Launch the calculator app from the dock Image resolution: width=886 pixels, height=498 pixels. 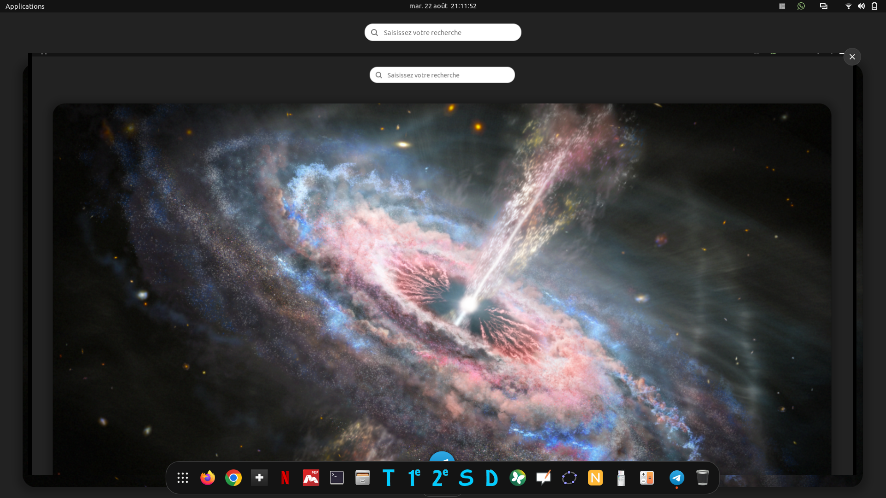tap(647, 478)
